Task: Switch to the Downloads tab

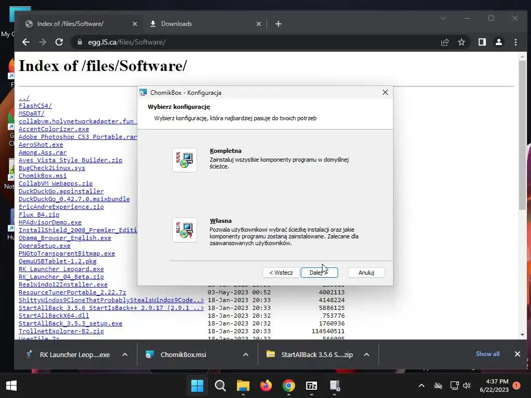Action: (204, 24)
